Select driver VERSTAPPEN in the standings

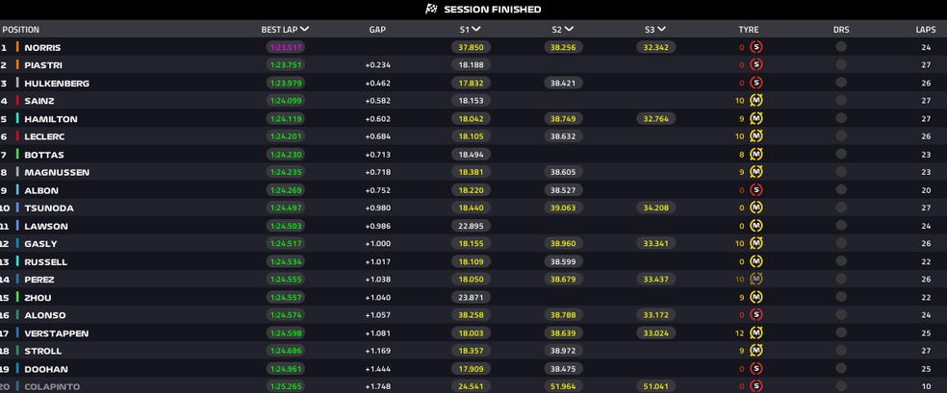56,333
